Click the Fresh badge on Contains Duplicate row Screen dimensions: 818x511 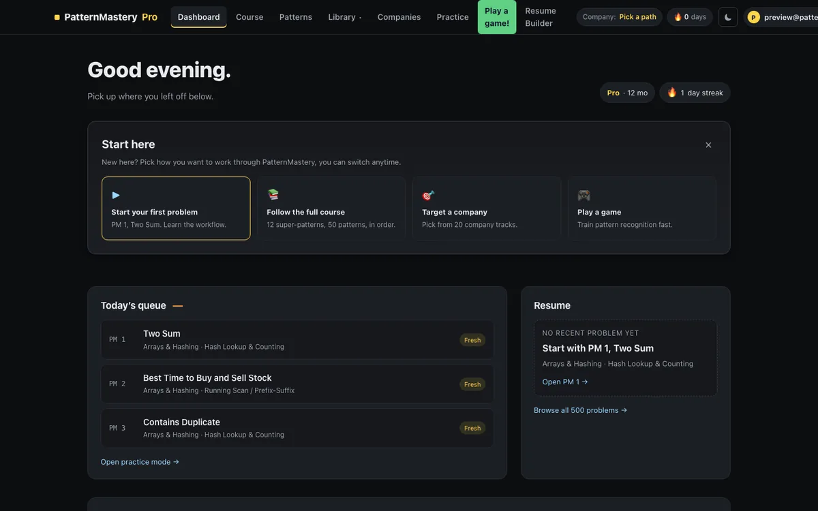[x=472, y=428]
